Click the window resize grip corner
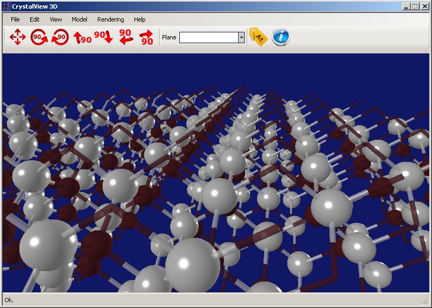The image size is (432, 308). 426,301
